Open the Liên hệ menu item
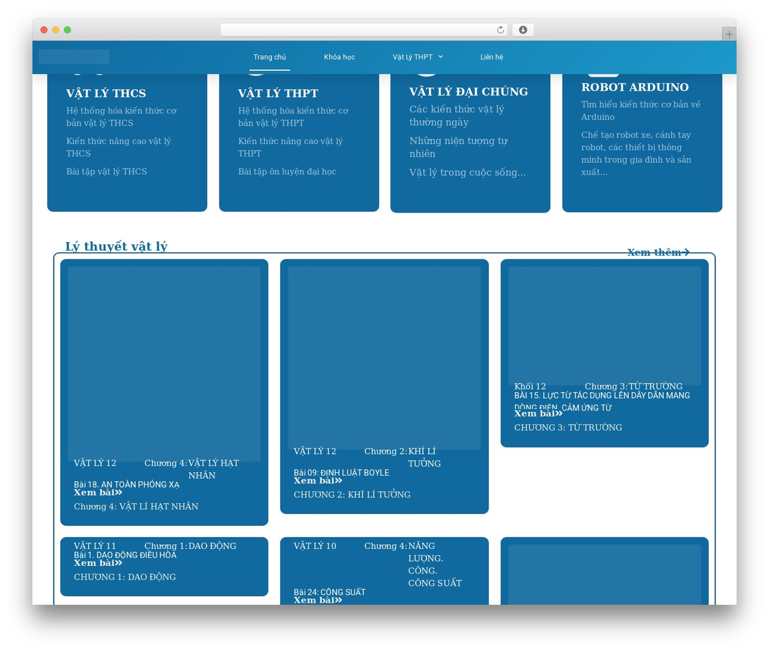The image size is (769, 651). click(491, 57)
